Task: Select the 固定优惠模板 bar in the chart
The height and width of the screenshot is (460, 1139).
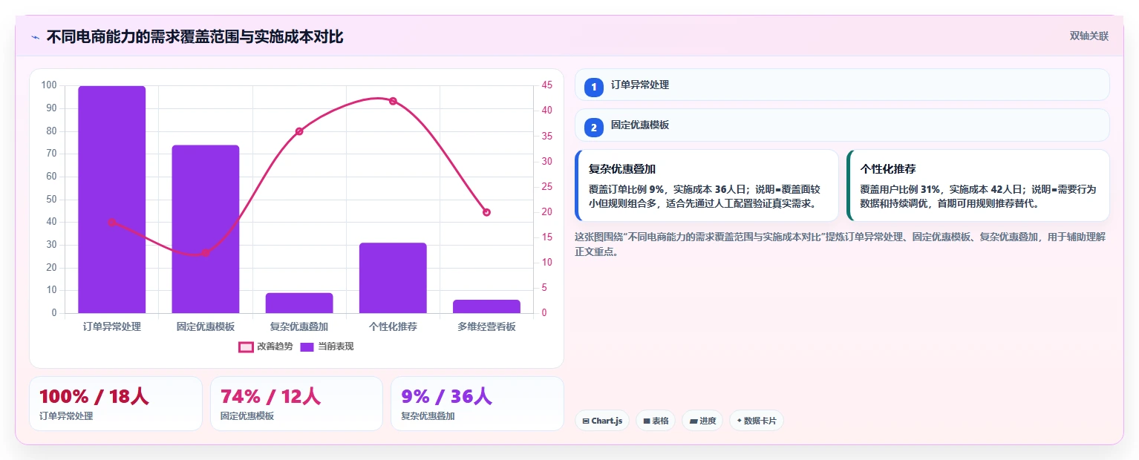Action: click(x=206, y=229)
